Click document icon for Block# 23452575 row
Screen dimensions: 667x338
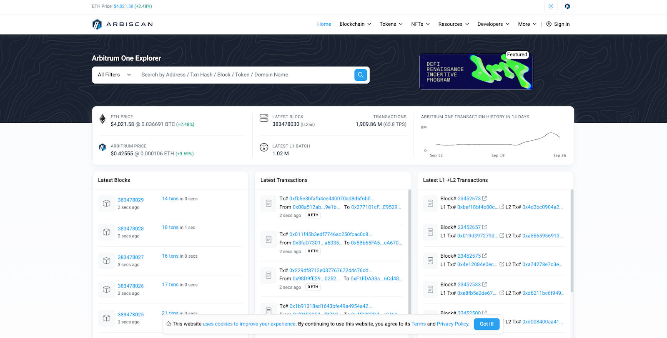click(430, 261)
